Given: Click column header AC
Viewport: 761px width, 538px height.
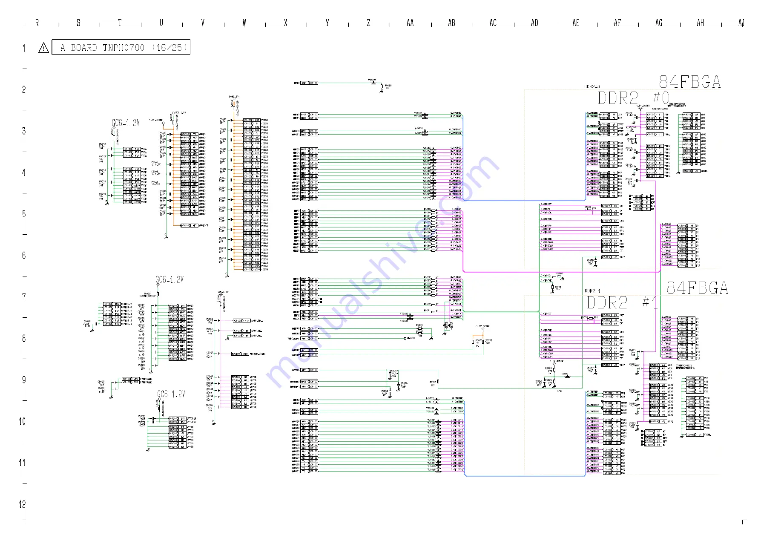Looking at the screenshot, I should click(x=493, y=23).
